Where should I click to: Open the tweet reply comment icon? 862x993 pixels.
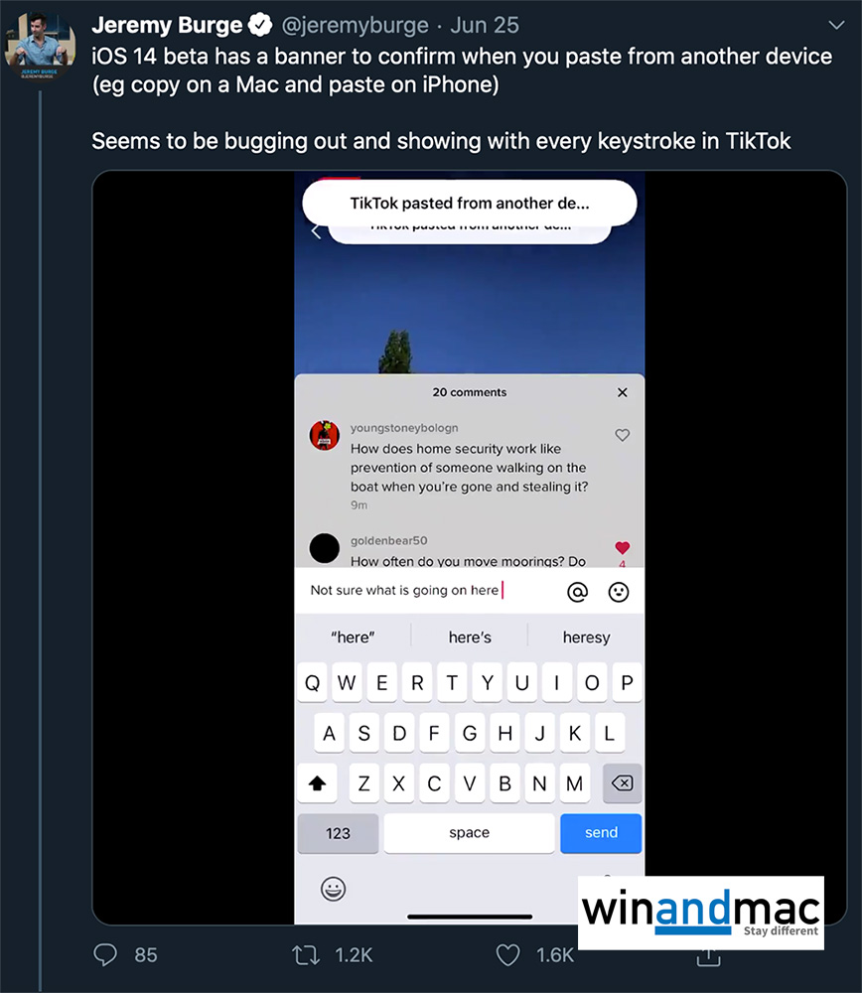(105, 954)
